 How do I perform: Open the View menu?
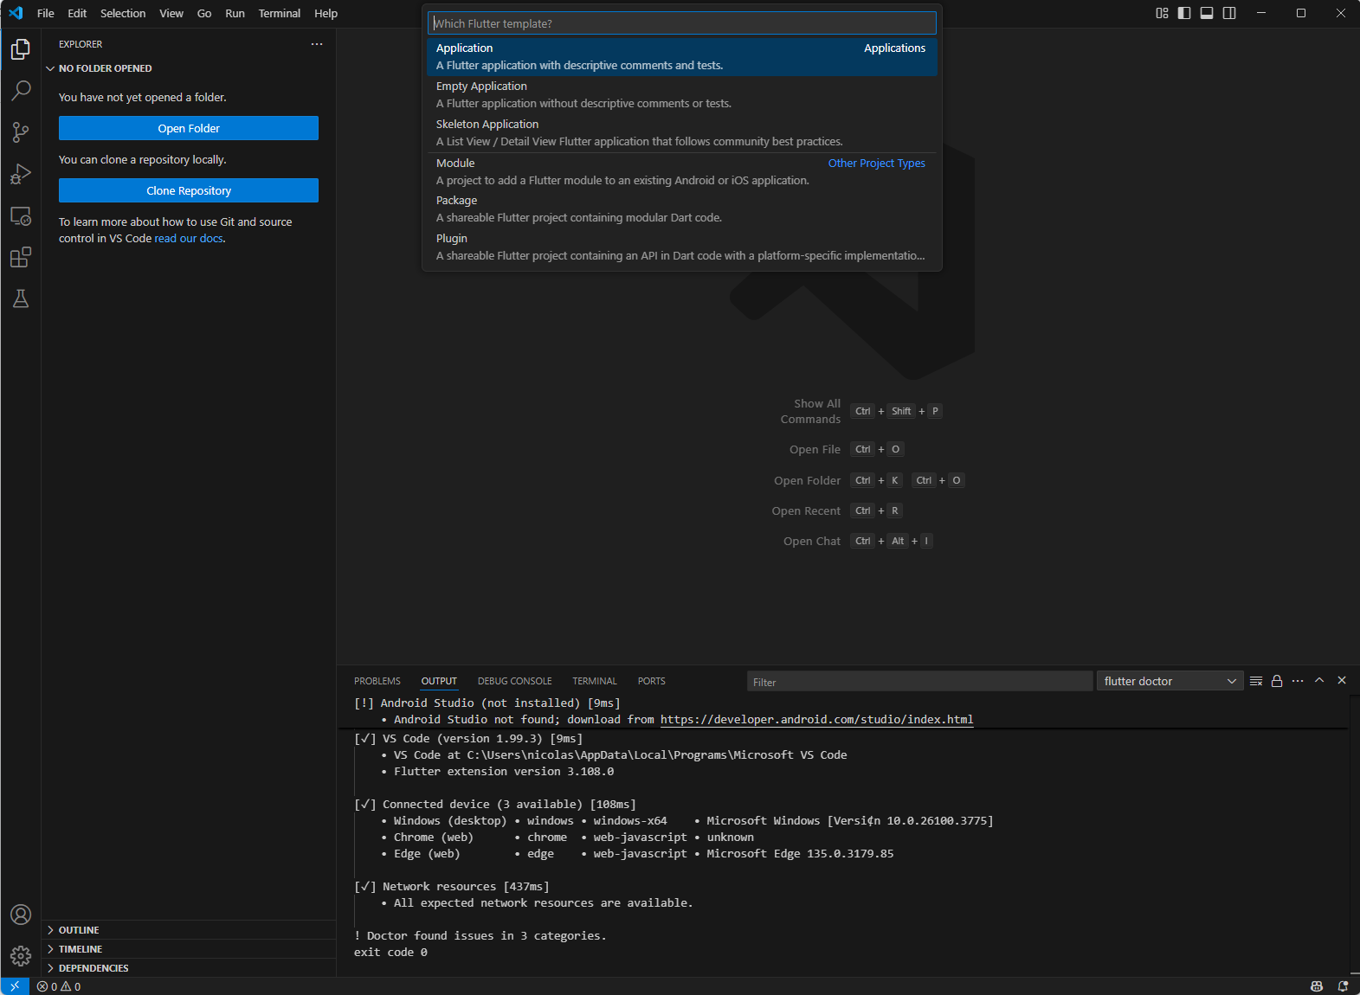tap(171, 13)
